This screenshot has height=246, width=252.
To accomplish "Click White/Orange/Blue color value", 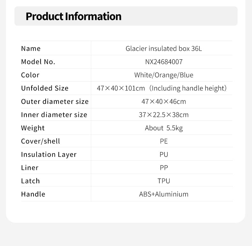I will point(164,75).
